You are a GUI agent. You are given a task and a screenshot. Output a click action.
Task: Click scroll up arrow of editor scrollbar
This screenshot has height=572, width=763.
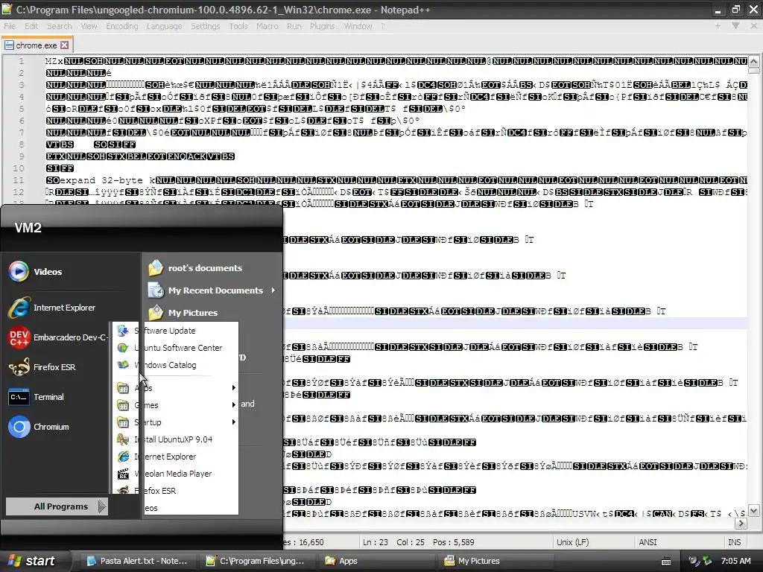coord(753,61)
